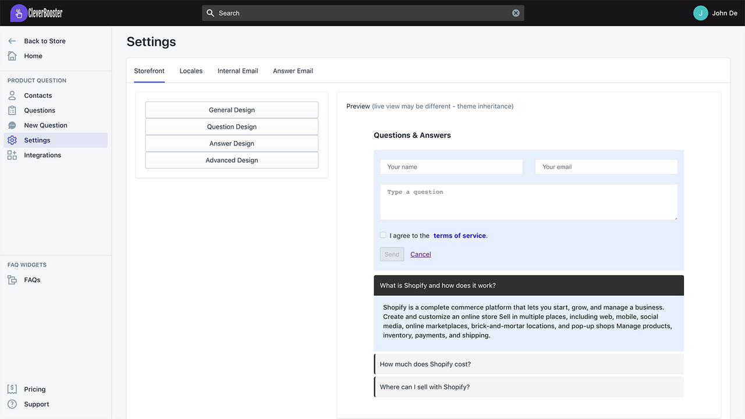Click the FAQs widget icon
Screen dimensions: 745x419
12,279
